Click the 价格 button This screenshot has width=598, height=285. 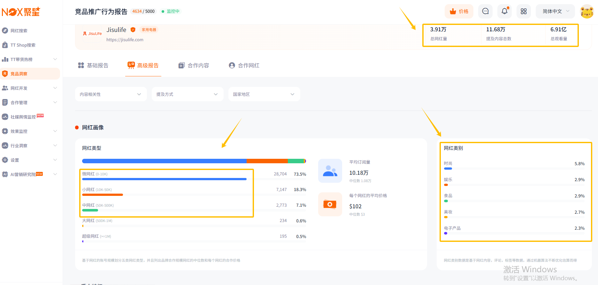click(x=459, y=12)
